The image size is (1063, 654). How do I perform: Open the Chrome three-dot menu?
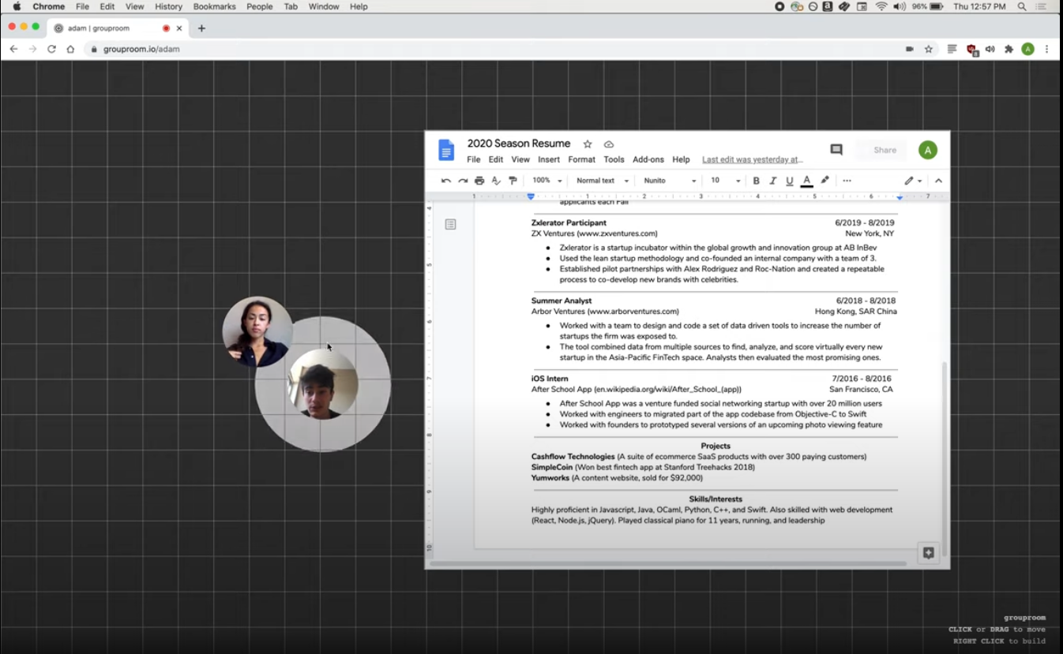click(1047, 49)
